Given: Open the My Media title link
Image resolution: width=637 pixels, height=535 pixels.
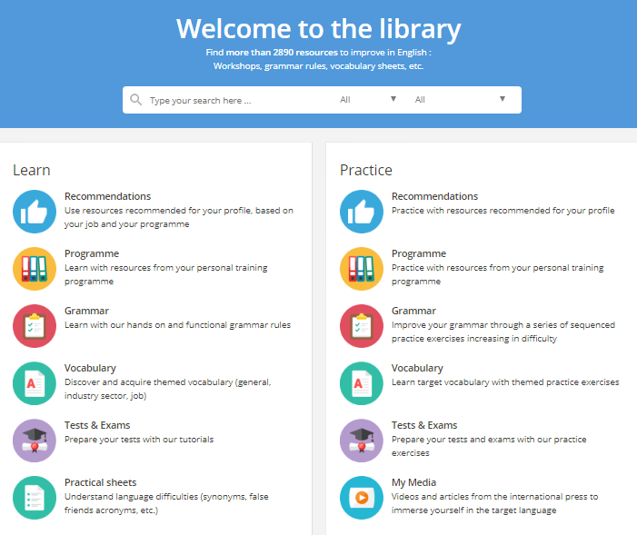Looking at the screenshot, I should pyautogui.click(x=413, y=482).
